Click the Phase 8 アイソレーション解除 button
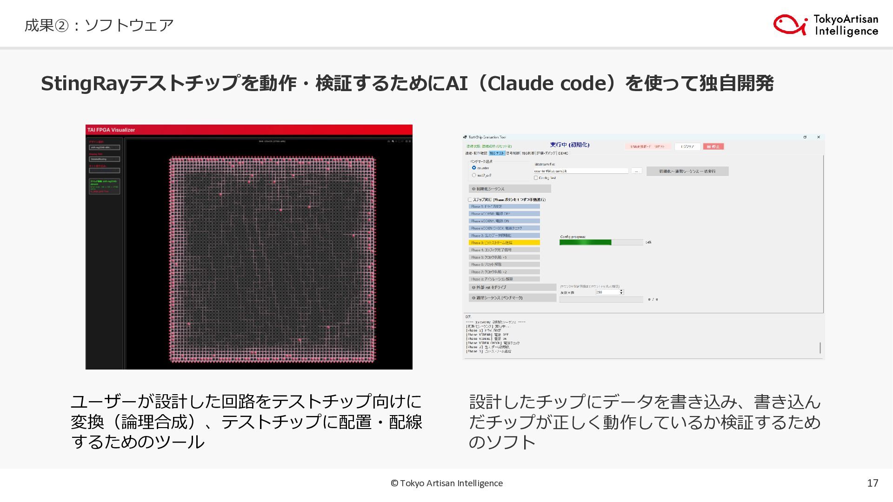The width and height of the screenshot is (893, 502). 504,279
